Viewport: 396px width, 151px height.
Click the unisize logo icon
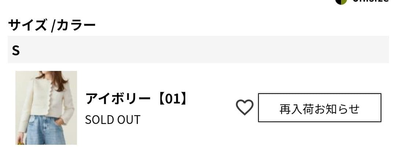[x=341, y=1]
